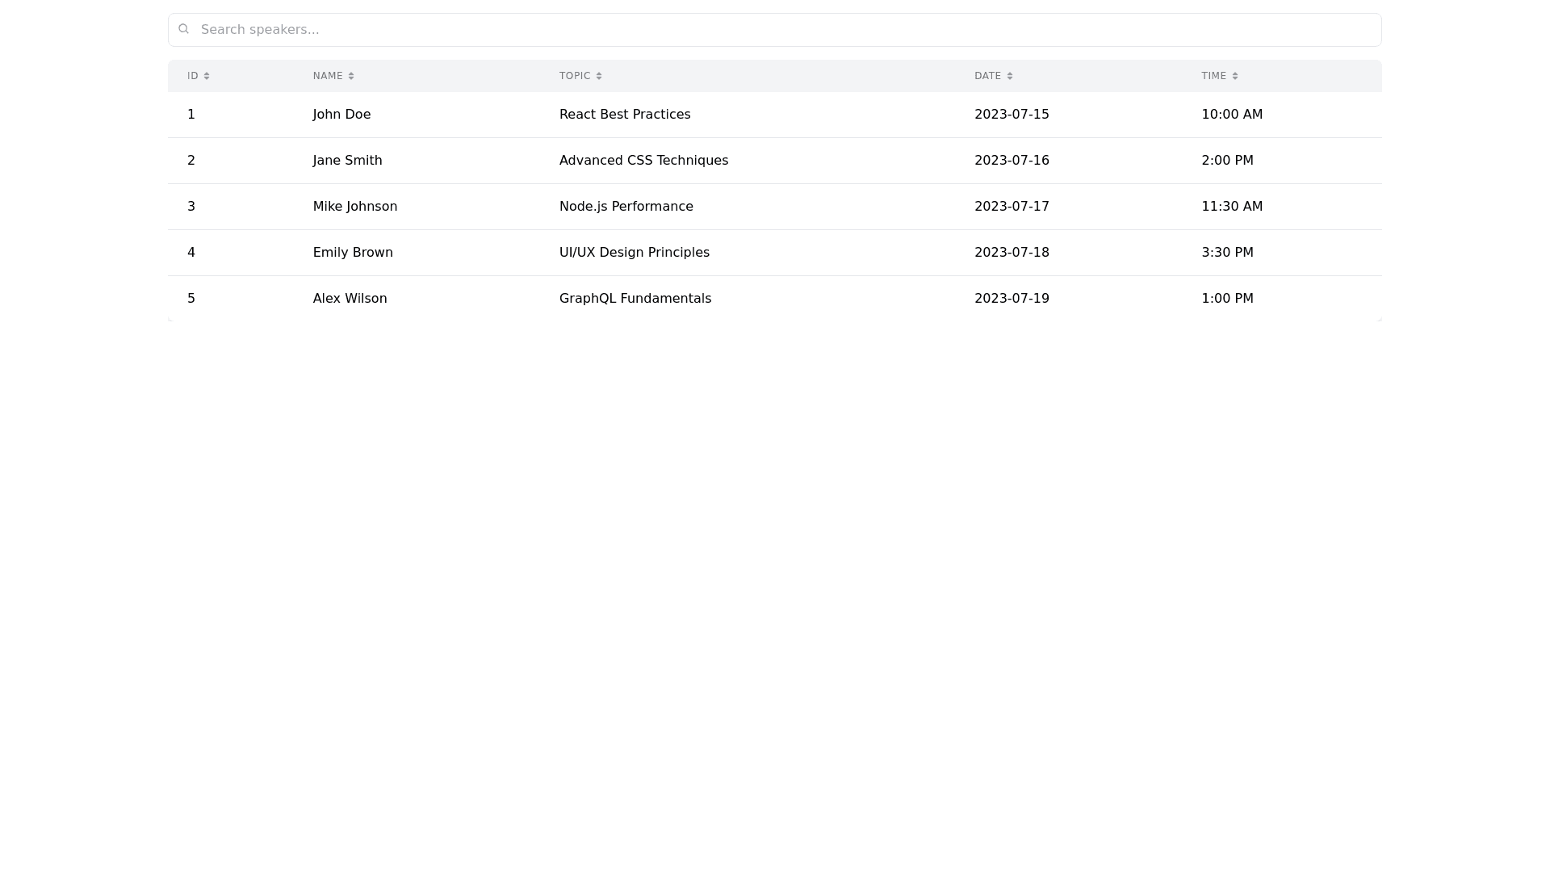The width and height of the screenshot is (1550, 872).
Task: Click the sort arrows beside NAME
Action: click(351, 76)
